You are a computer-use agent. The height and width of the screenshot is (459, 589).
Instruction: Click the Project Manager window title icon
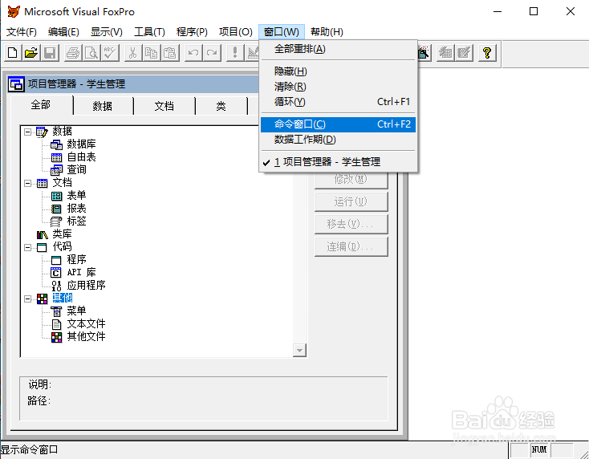click(x=16, y=84)
